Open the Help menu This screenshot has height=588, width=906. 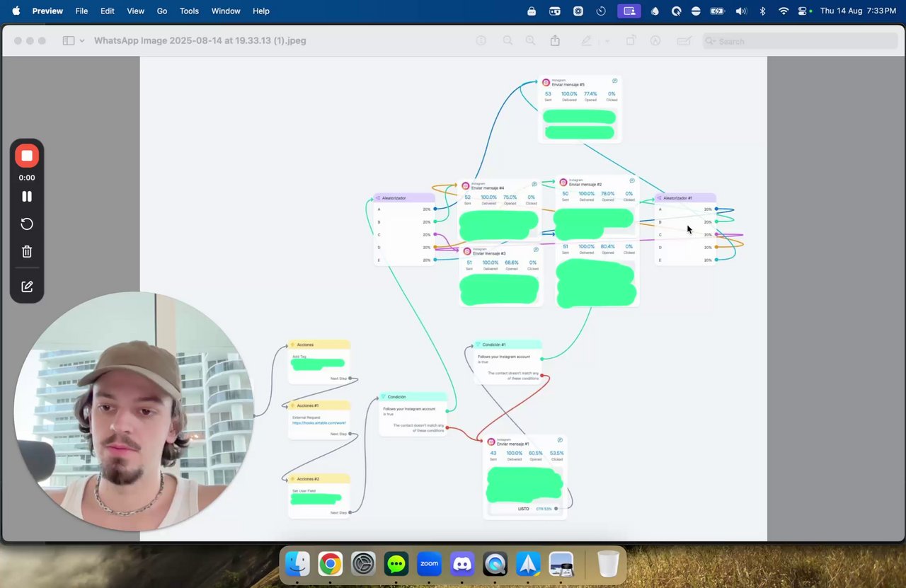(261, 11)
